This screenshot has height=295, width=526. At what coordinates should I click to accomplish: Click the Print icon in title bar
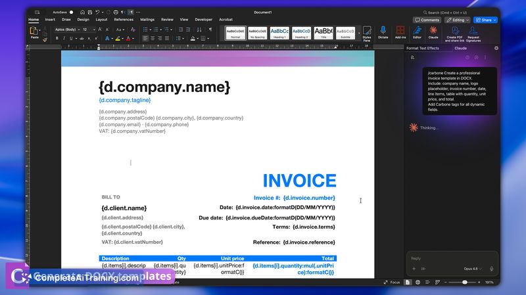pyautogui.click(x=116, y=12)
